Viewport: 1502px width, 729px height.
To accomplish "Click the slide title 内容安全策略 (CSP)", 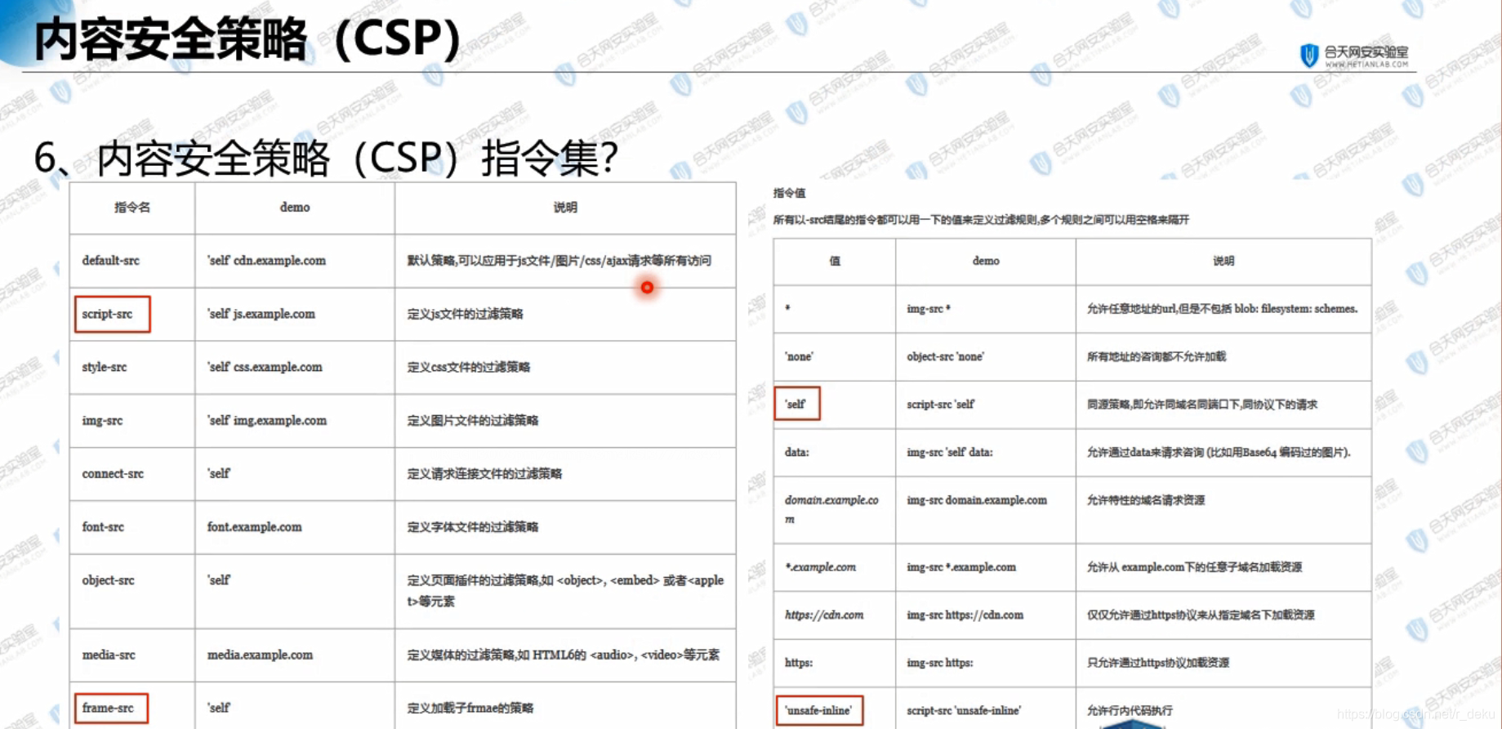I will (247, 38).
